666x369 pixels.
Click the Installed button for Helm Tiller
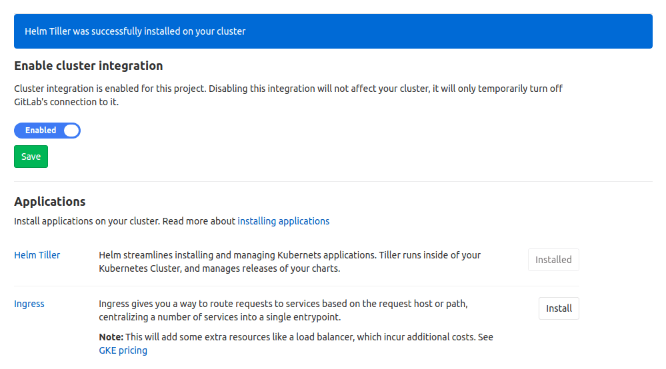[x=553, y=260]
